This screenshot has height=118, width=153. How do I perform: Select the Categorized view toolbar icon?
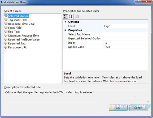(x=65, y=16)
